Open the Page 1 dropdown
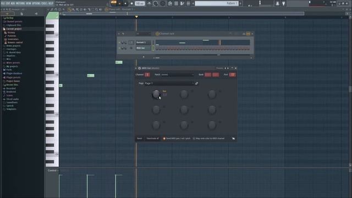This screenshot has width=352, height=198. 169,83
